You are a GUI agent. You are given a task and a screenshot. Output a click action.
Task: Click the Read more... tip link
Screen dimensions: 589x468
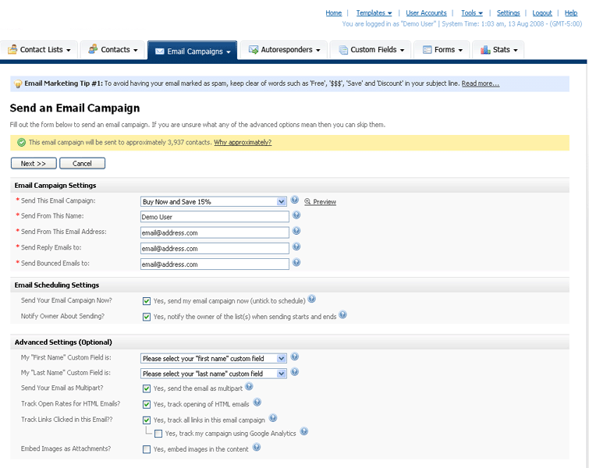click(481, 83)
